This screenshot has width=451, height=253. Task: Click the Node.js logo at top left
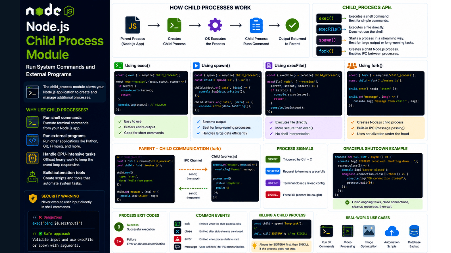[x=50, y=11]
